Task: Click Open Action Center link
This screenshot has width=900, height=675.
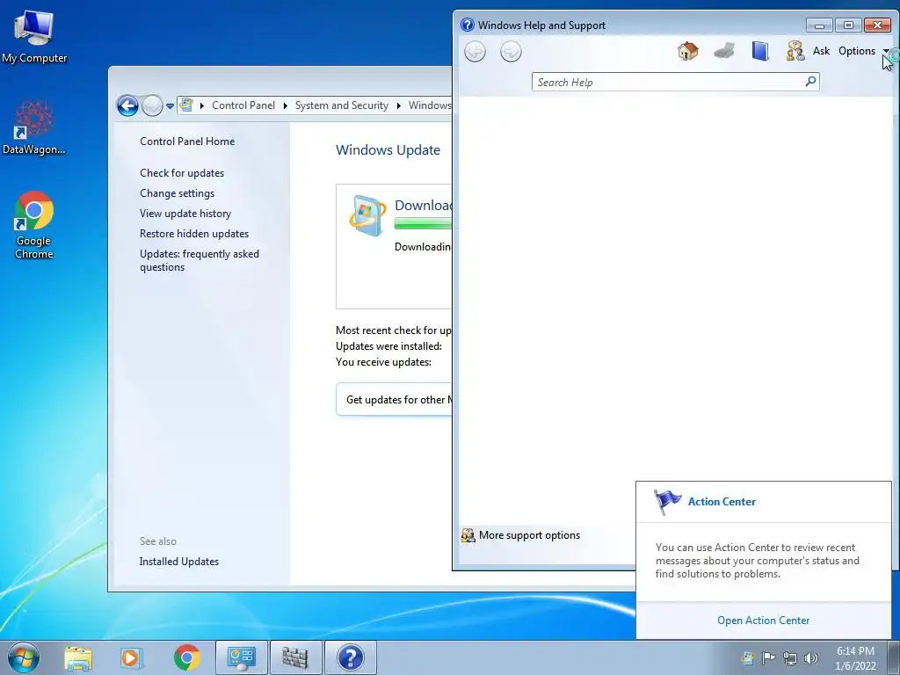Action: click(x=764, y=621)
